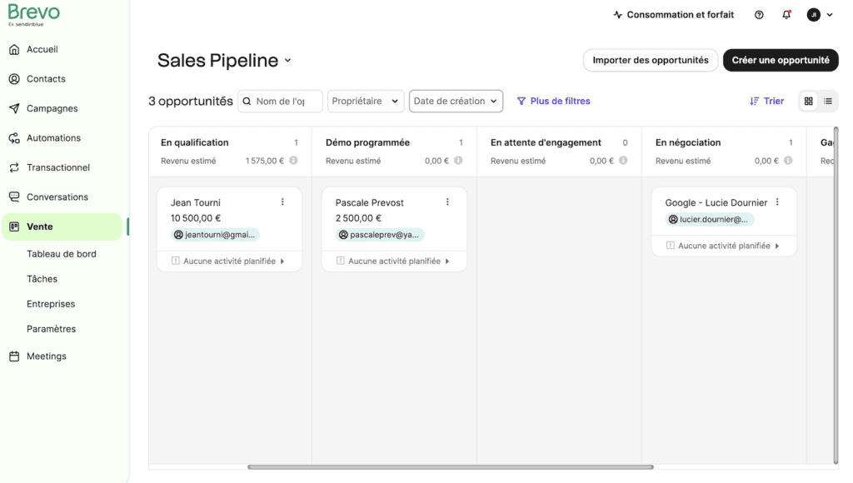This screenshot has width=853, height=483.
Task: Click info icon beside Démo programmée revenue
Action: point(459,161)
